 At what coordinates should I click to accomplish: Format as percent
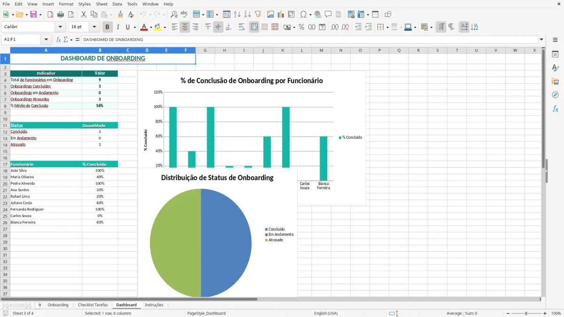pos(301,27)
